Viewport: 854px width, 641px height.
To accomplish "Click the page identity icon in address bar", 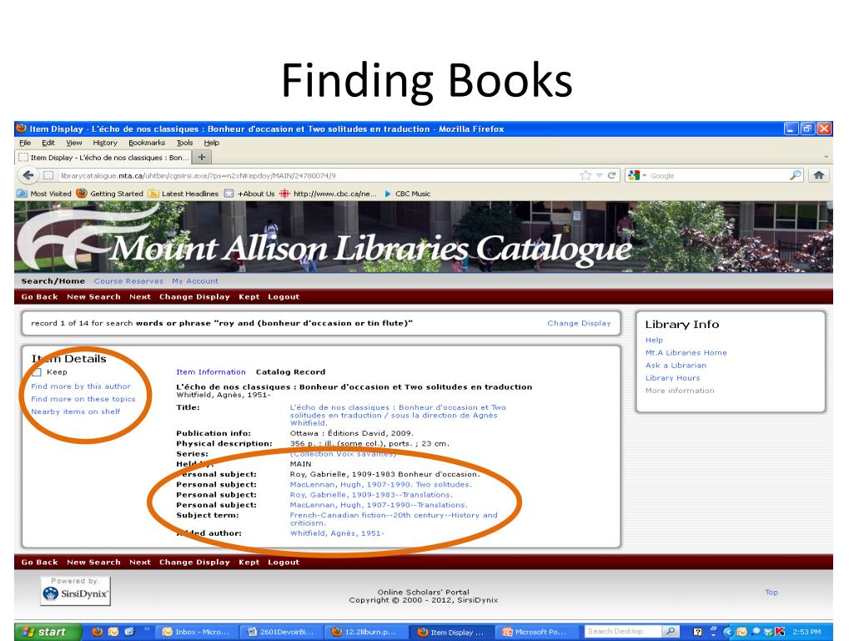I will tap(48, 175).
